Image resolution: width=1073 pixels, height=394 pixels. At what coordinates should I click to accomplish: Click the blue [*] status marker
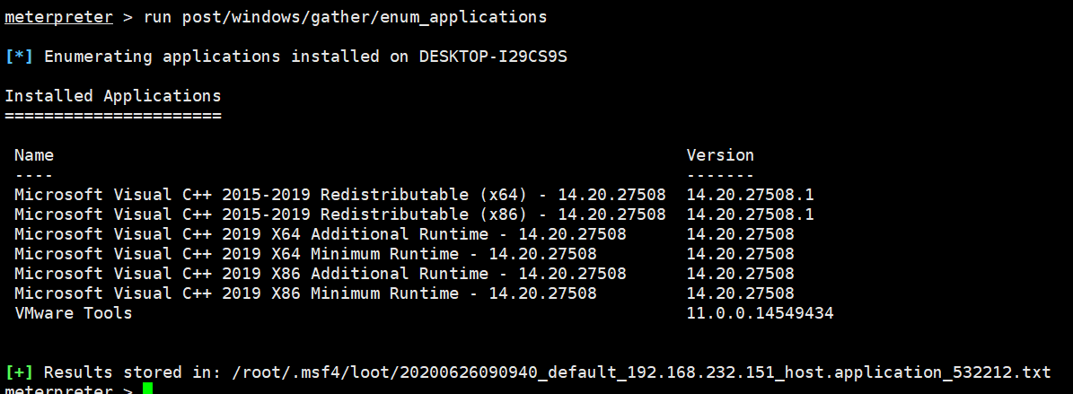(19, 57)
